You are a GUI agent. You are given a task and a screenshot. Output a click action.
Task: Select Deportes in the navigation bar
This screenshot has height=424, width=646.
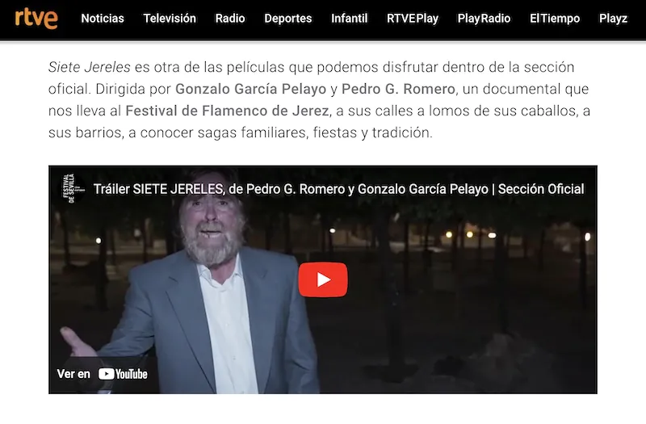288,19
